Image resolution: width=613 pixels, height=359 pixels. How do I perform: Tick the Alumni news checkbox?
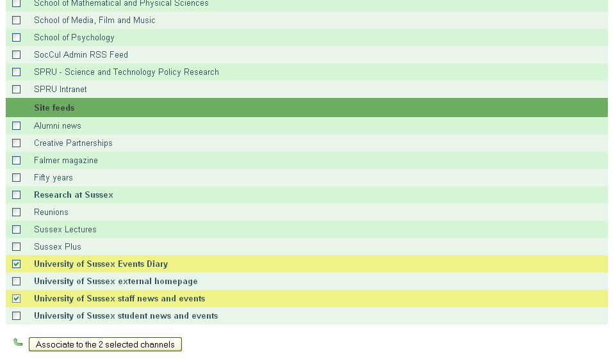coord(17,126)
